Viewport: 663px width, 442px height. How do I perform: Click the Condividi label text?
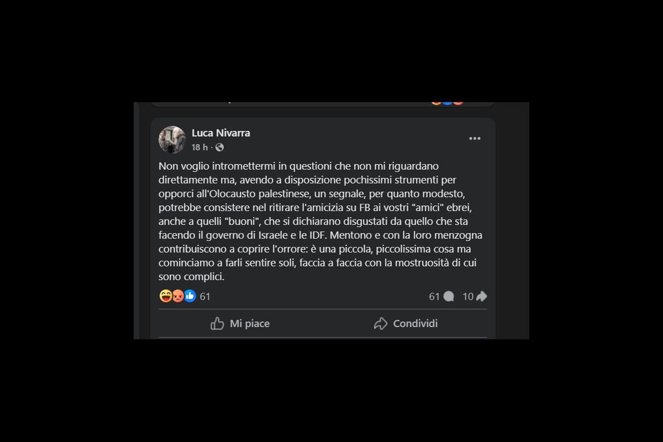point(415,324)
